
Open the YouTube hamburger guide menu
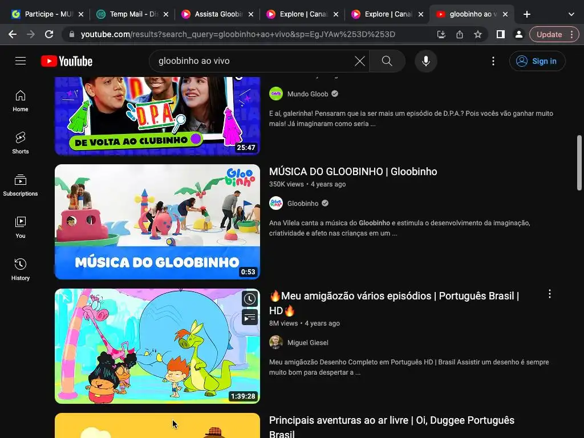coord(21,60)
